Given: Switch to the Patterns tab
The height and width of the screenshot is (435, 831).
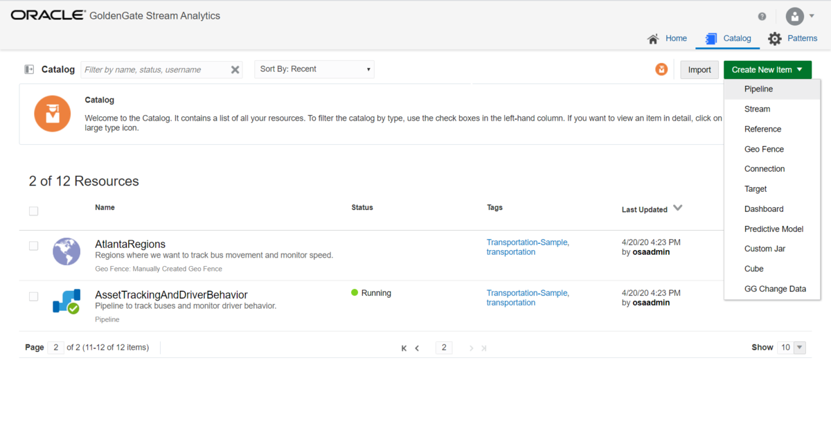Looking at the screenshot, I should 793,39.
